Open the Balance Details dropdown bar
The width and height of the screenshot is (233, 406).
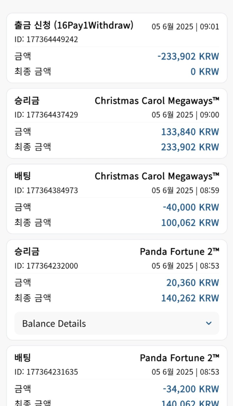pos(117,323)
